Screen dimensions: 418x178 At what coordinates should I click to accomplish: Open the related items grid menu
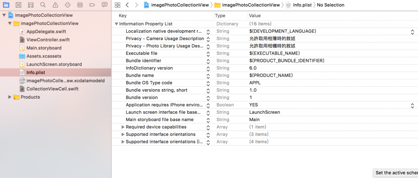[x=118, y=5]
